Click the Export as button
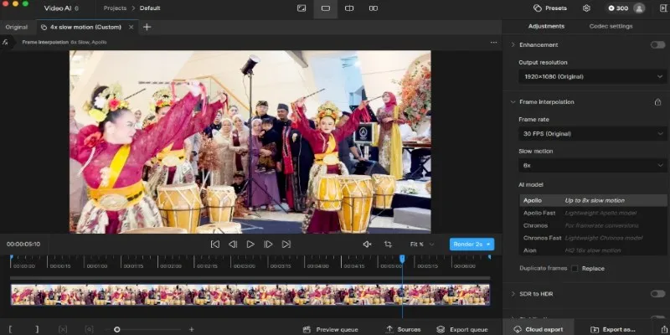The image size is (670, 335). pyautogui.click(x=614, y=329)
